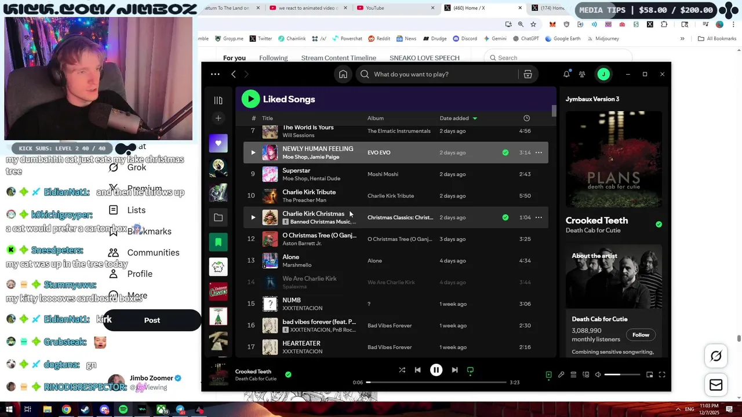This screenshot has height=417, width=742.
Task: Open Marshmello artist link
Action: coord(297,265)
